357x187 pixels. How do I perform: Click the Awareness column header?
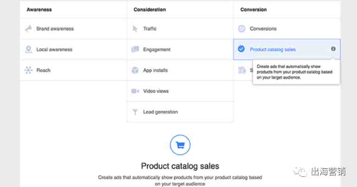coord(39,9)
